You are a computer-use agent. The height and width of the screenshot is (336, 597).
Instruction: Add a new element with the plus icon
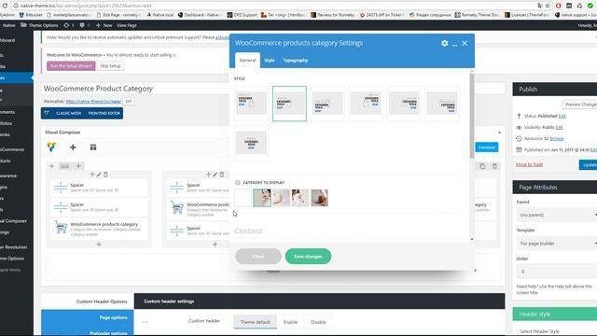click(73, 147)
